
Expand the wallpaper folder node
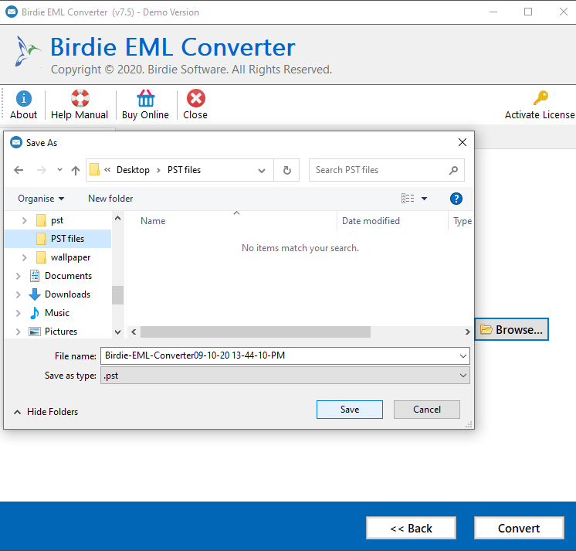pyautogui.click(x=24, y=257)
